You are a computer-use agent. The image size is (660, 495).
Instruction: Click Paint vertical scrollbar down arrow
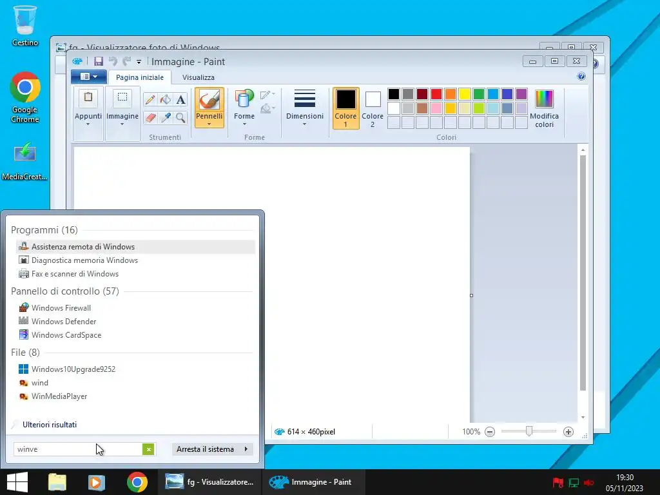point(583,417)
